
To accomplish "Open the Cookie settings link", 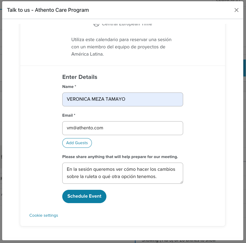I will [44, 215].
